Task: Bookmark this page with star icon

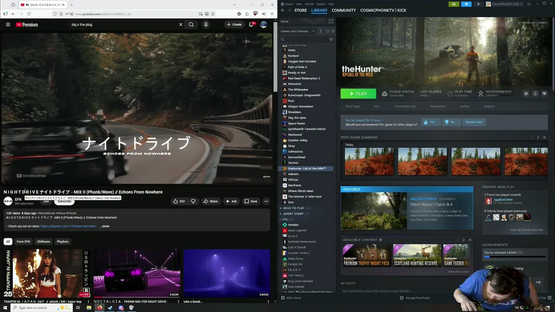Action: (x=213, y=14)
